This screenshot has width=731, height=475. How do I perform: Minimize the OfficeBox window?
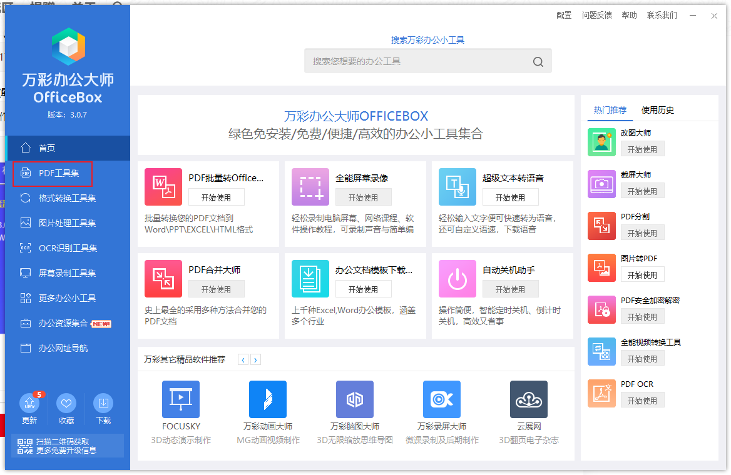[x=693, y=16]
